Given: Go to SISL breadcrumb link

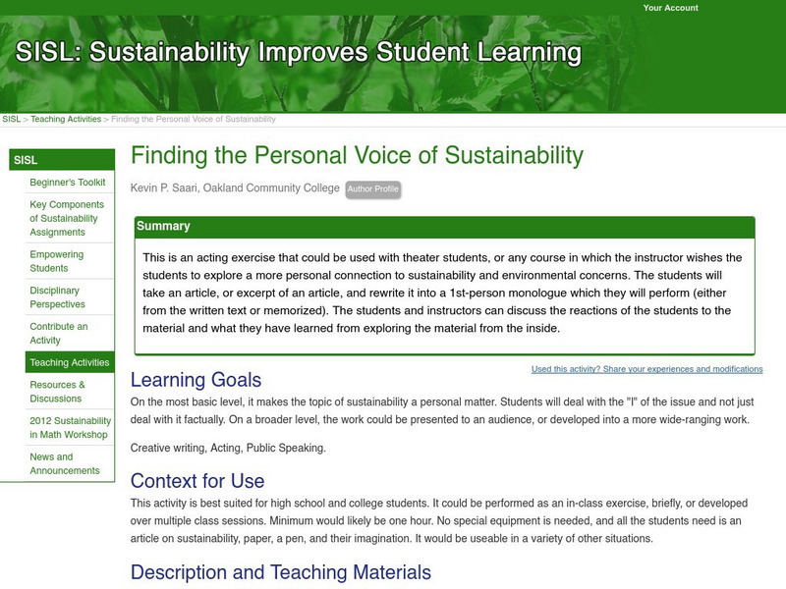Looking at the screenshot, I should coord(11,119).
